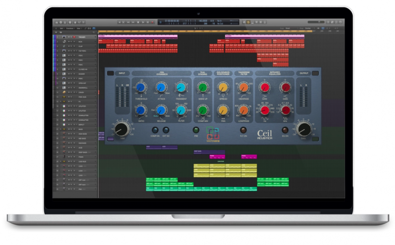Toggle COMP ON switch in plugin
Screen dimensions: 395x245
(155, 130)
